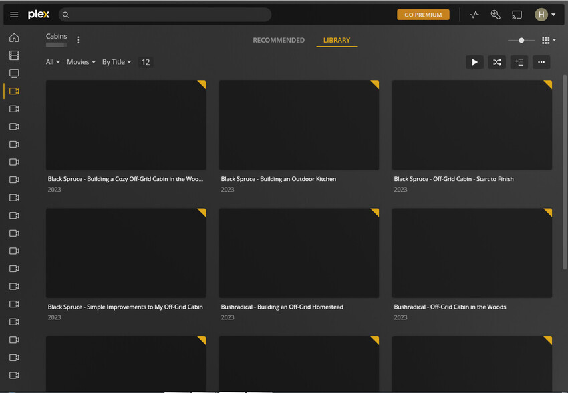This screenshot has height=393, width=568.
Task: Open Building an Off-Grid Homestead thumbnail
Action: pyautogui.click(x=299, y=253)
